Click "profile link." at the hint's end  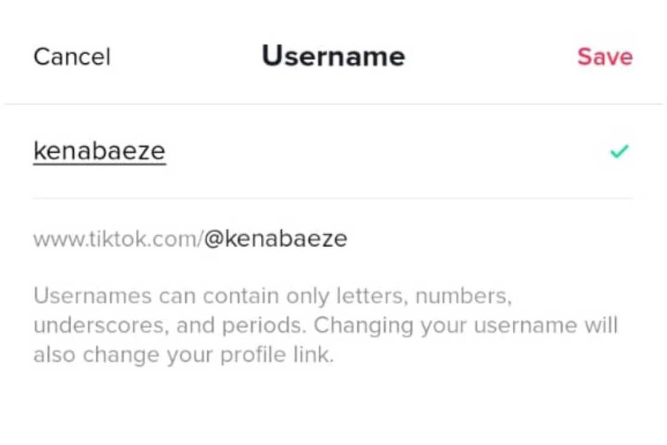277,355
